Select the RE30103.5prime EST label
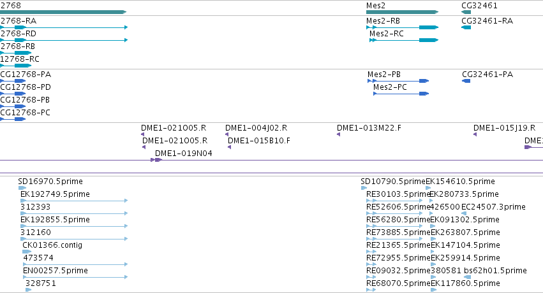The width and height of the screenshot is (543, 293). point(398,194)
